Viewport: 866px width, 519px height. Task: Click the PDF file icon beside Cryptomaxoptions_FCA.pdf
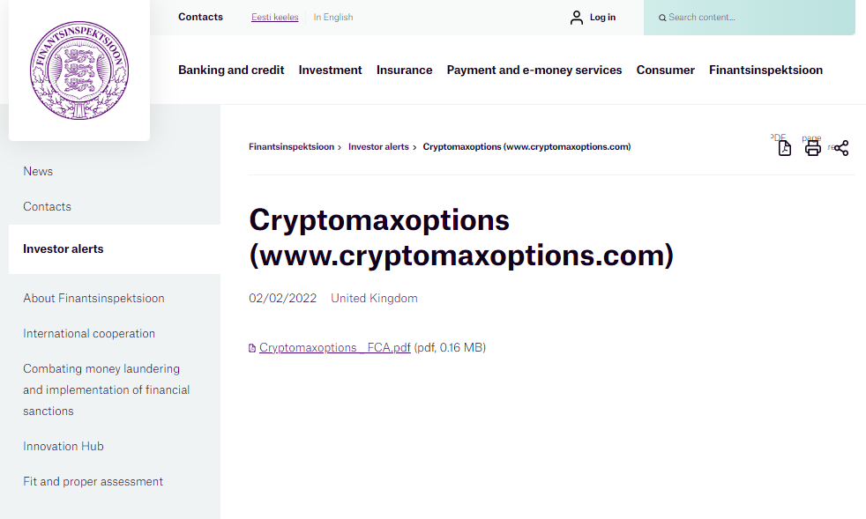253,348
